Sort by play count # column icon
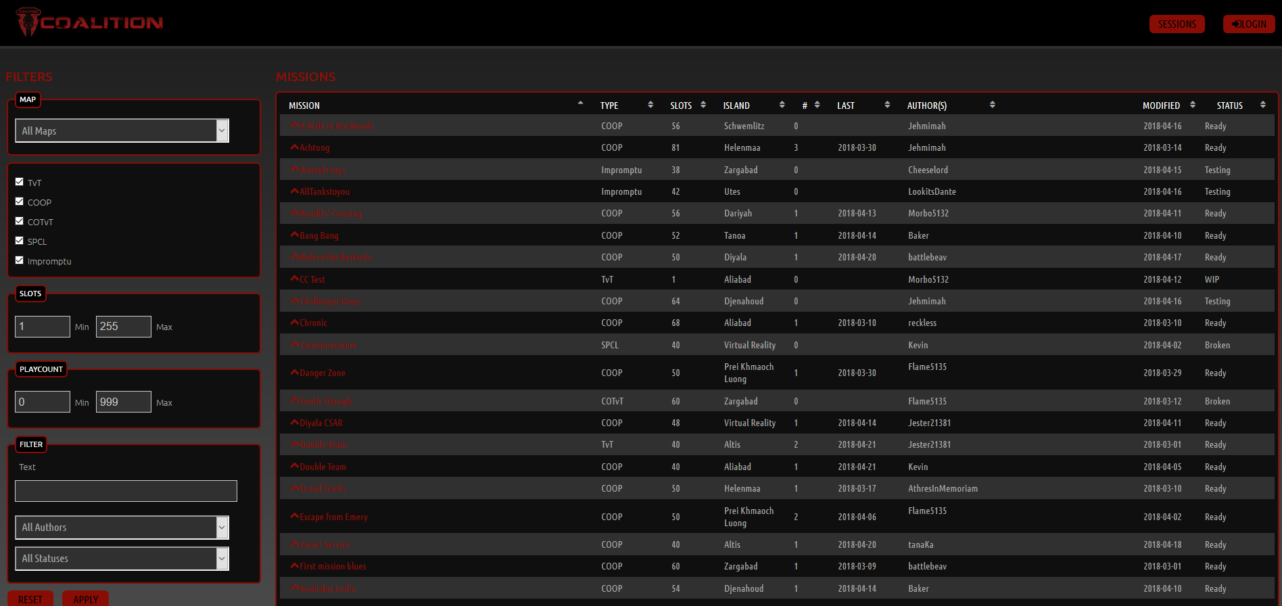 point(817,105)
